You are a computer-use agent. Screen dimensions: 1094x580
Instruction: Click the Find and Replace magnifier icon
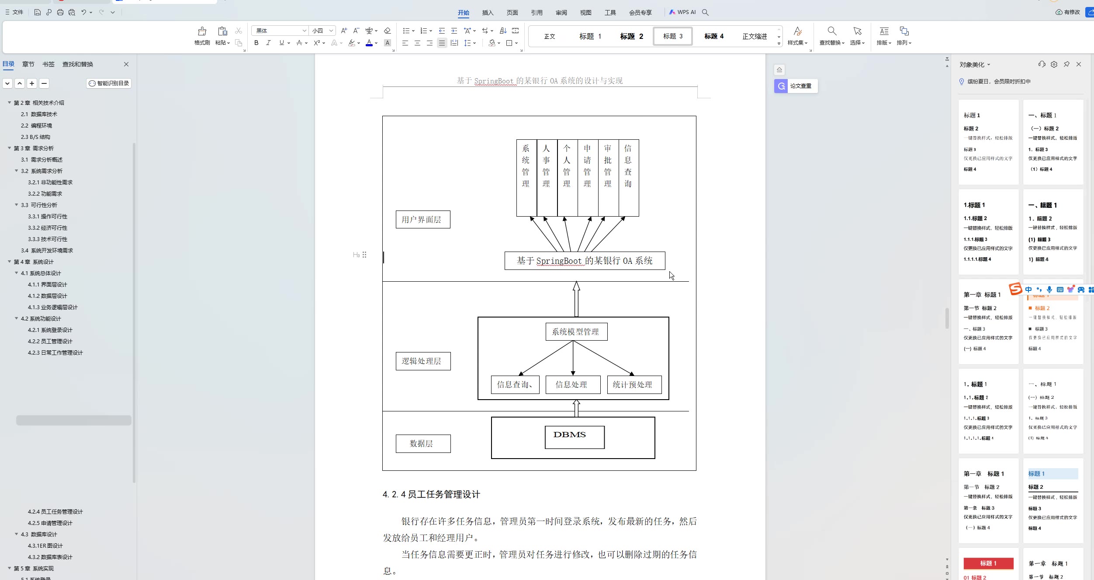coord(832,31)
